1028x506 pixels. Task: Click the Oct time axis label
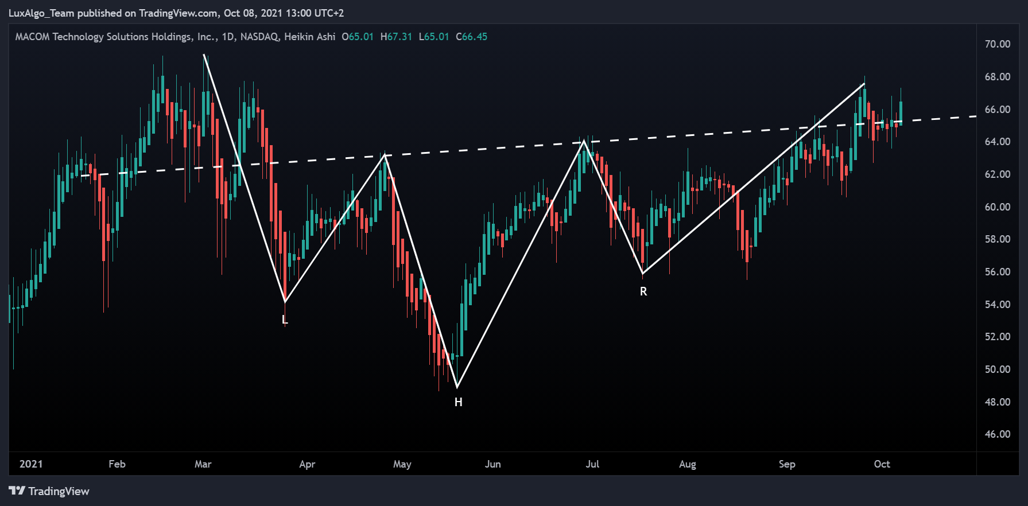(x=882, y=464)
